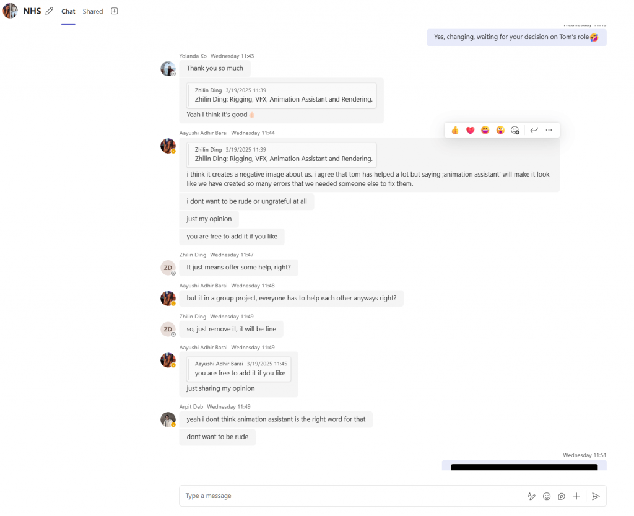Open message formatting options
This screenshot has width=634, height=516.
click(x=531, y=496)
